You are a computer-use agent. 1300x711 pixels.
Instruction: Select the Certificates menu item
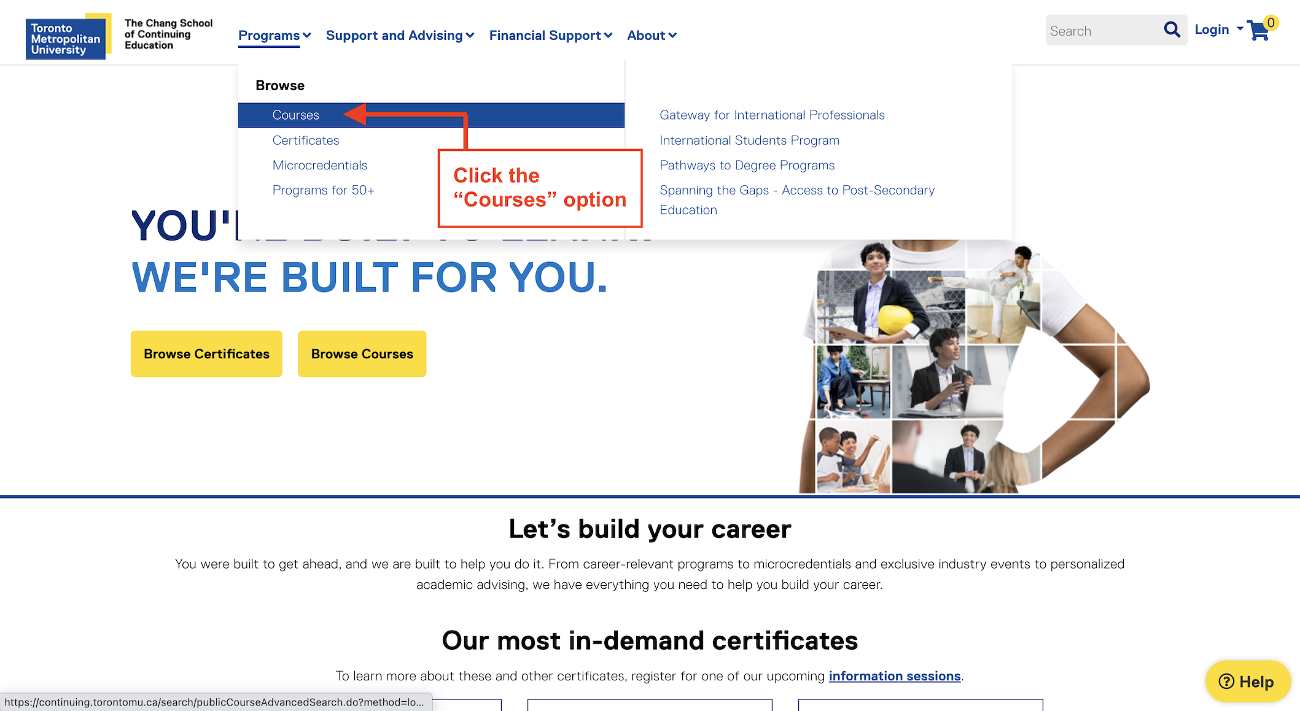point(306,139)
